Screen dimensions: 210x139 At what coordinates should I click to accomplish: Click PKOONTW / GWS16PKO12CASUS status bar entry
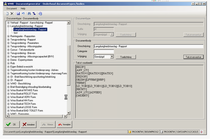[181, 132]
